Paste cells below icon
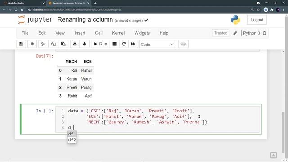 tap(63, 44)
